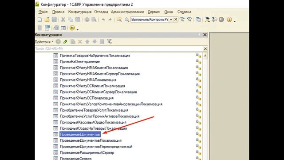Image resolution: width=284 pixels, height=160 pixels.
Task: Click lock icon on ПринятиеКУчетуНМАЛокализация row
Action: pyautogui.click(x=198, y=80)
